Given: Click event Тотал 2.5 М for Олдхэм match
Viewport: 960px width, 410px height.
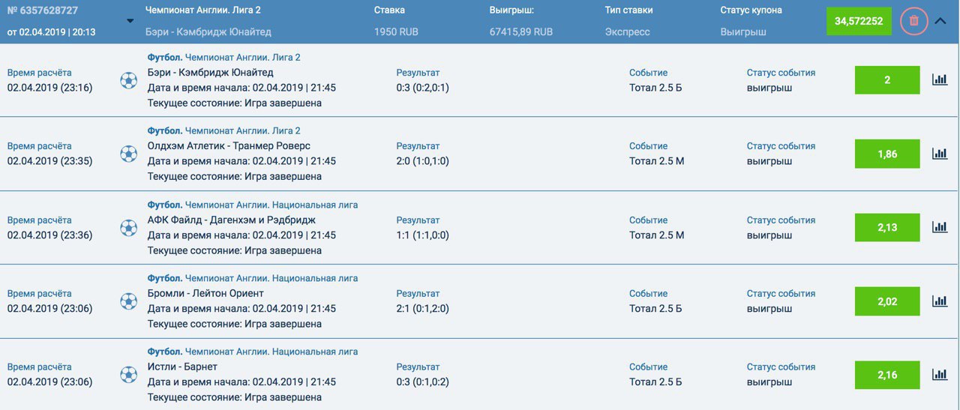Looking at the screenshot, I should click(656, 161).
